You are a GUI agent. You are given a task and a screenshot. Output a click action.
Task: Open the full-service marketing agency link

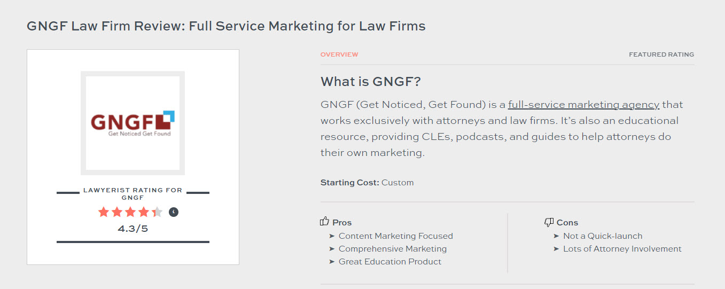pos(583,105)
